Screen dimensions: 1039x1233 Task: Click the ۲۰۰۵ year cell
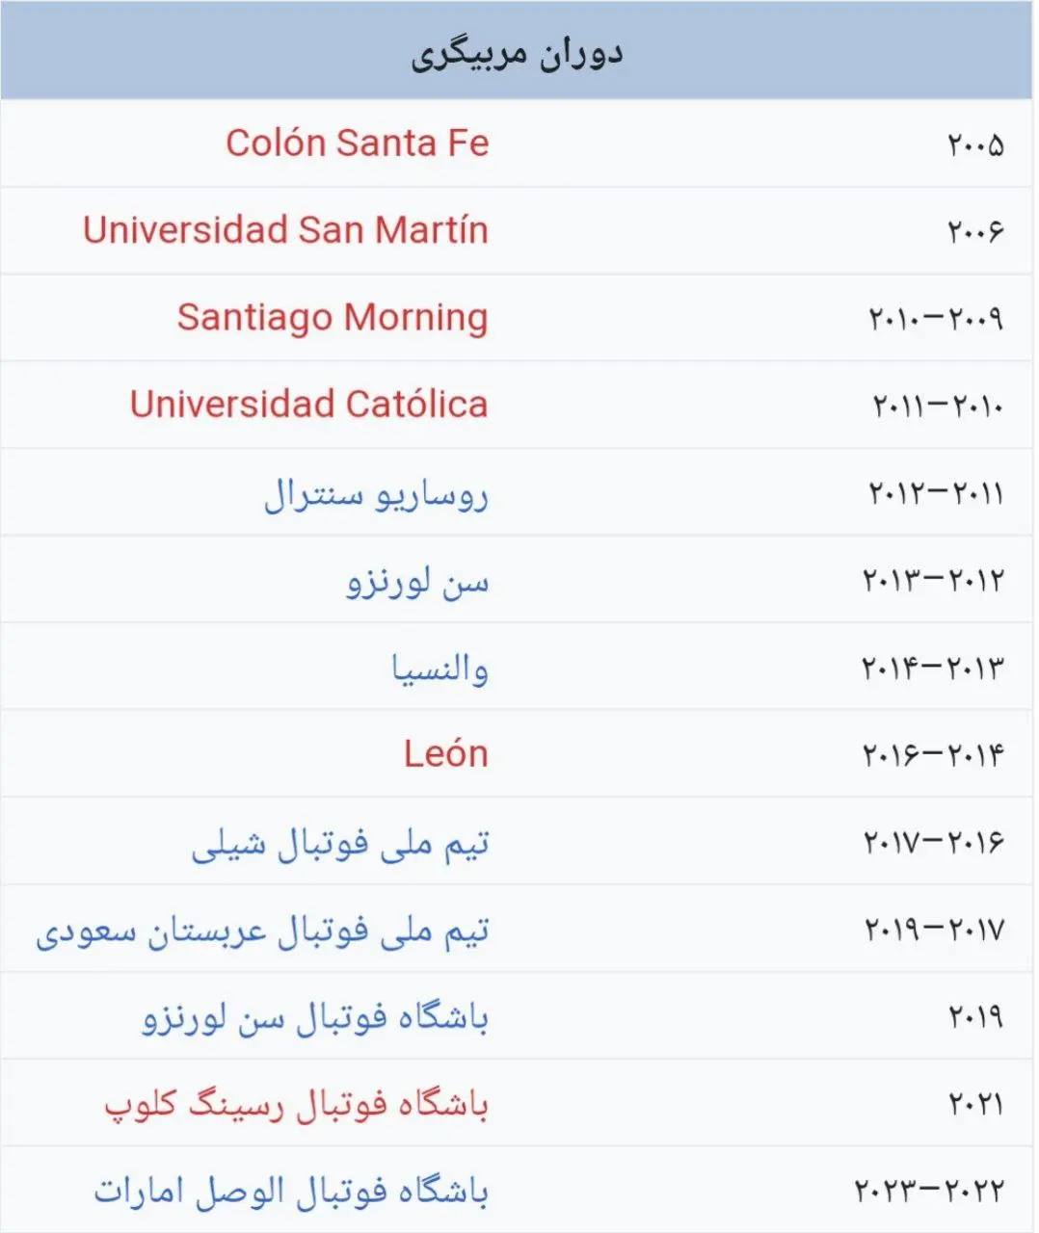pyautogui.click(x=974, y=145)
